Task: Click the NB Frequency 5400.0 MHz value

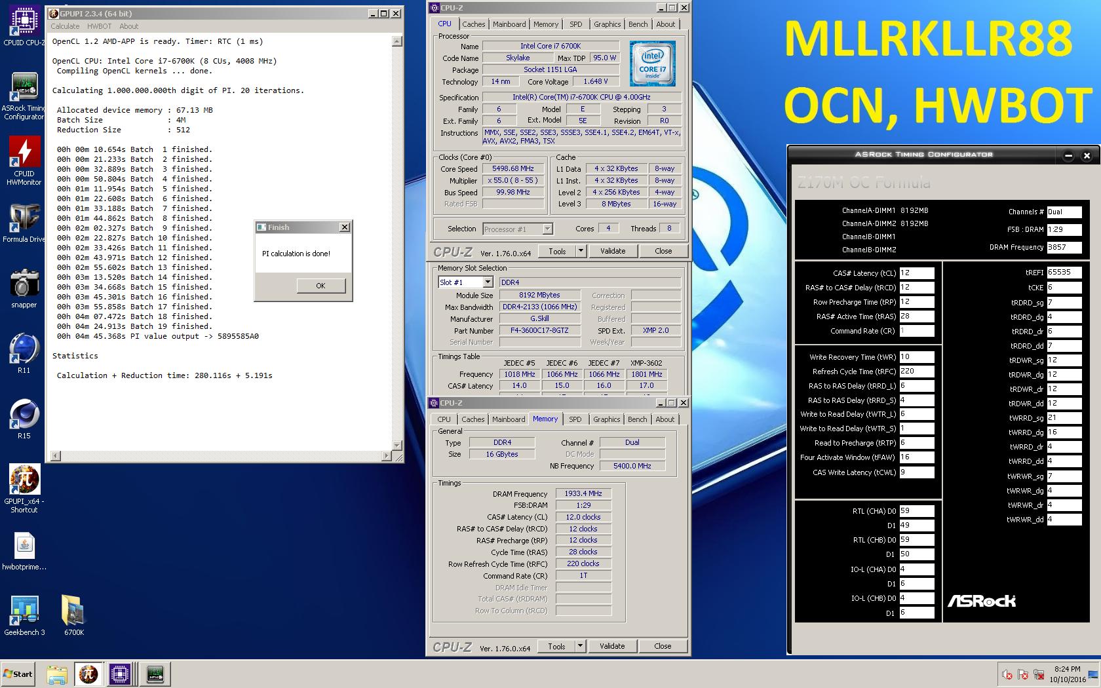Action: [632, 466]
